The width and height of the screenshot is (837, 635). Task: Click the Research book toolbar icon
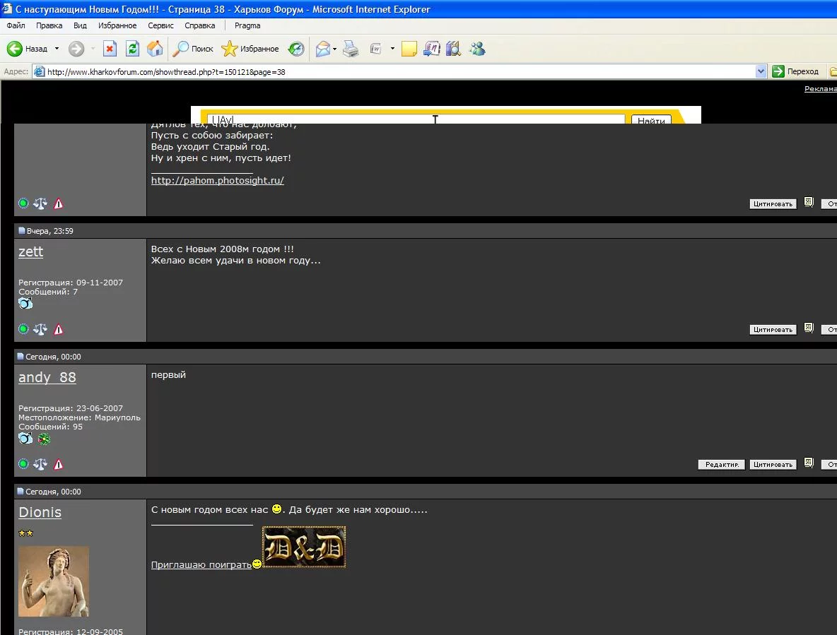pos(453,49)
